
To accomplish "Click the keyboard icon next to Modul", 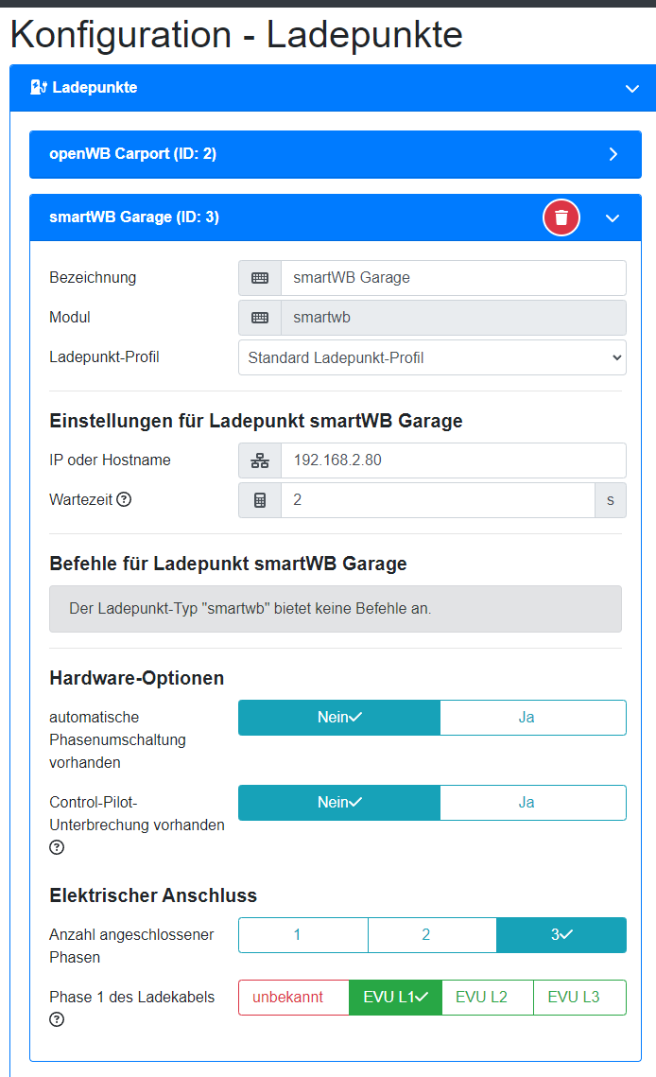I will 260,318.
